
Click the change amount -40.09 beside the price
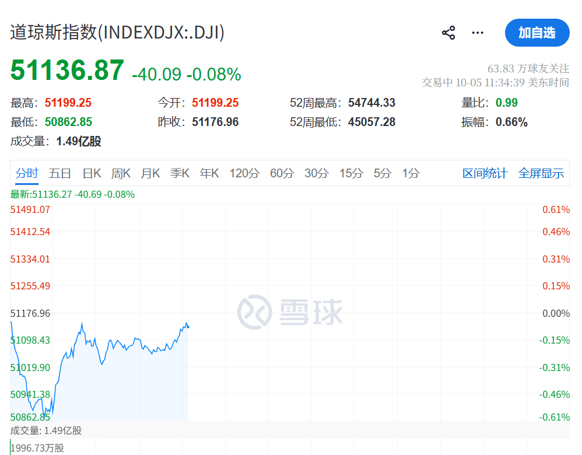pyautogui.click(x=157, y=74)
